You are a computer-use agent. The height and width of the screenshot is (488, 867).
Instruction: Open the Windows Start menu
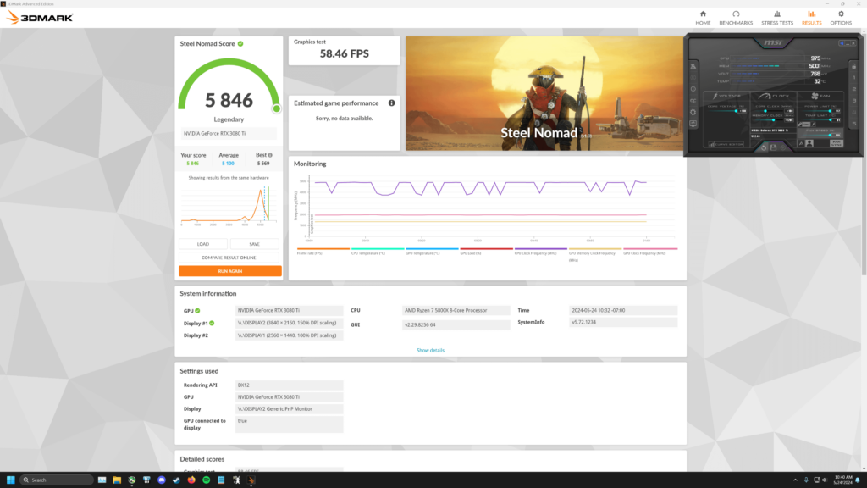[x=10, y=480]
